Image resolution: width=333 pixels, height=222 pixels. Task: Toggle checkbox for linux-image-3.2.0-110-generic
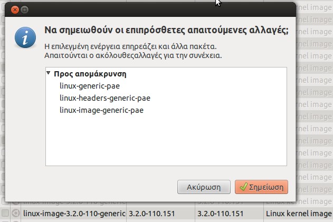pyautogui.click(x=5, y=214)
